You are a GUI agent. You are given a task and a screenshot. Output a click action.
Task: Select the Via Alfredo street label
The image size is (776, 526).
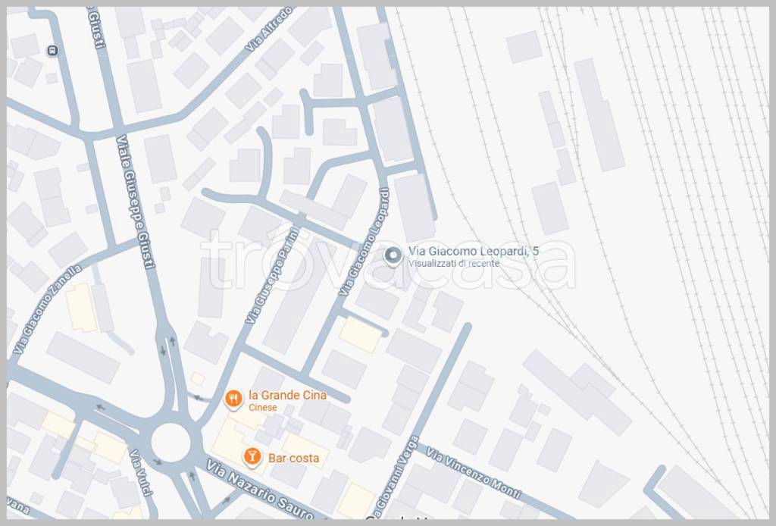coord(269,29)
